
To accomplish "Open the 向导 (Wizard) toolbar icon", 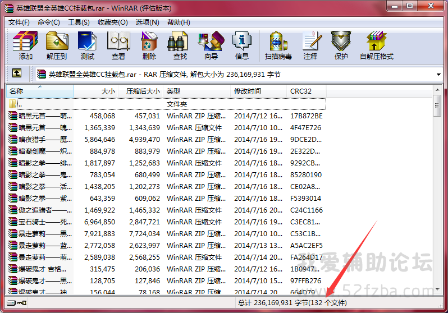I will 211,42.
